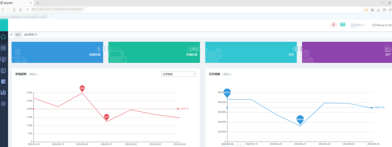Close the second page tab

[36, 34]
